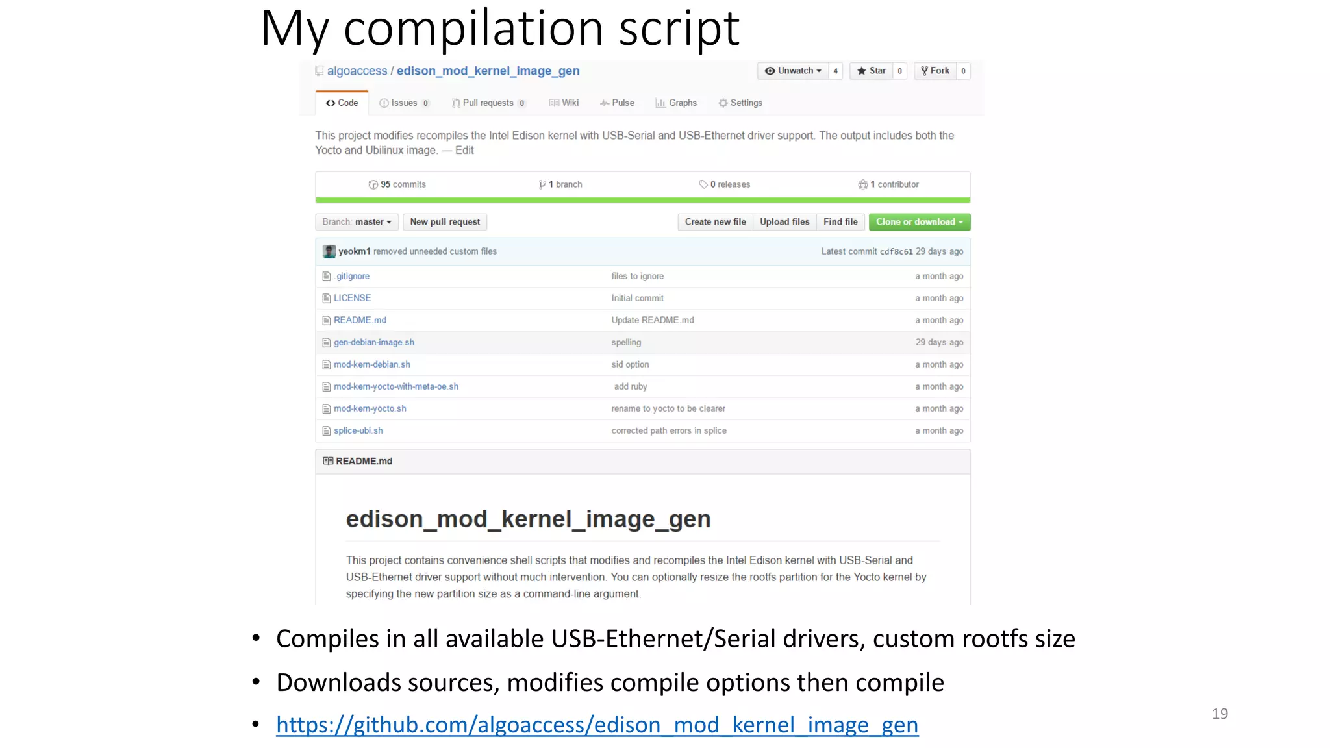Open the Wiki tab
1330x748 pixels.
[564, 103]
